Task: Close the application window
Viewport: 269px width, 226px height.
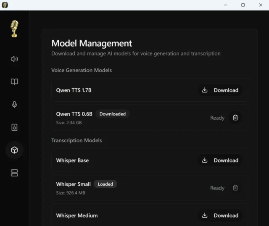Action: [261, 5]
